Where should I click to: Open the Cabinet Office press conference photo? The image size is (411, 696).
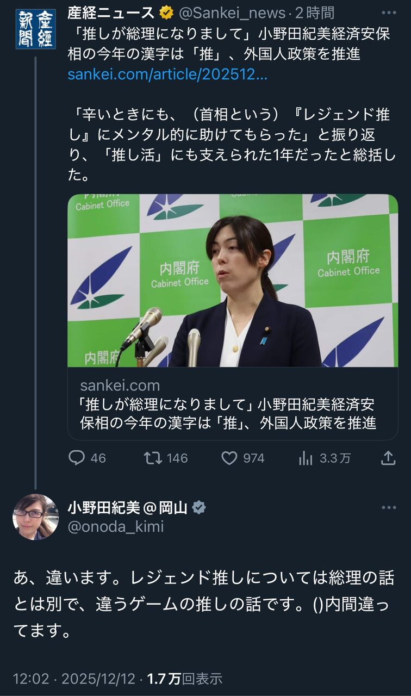tap(233, 280)
